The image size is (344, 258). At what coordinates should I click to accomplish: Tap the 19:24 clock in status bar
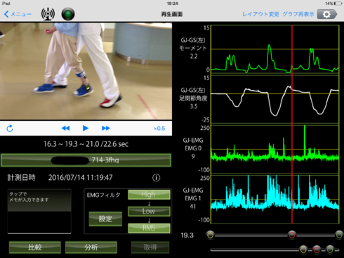click(x=172, y=4)
